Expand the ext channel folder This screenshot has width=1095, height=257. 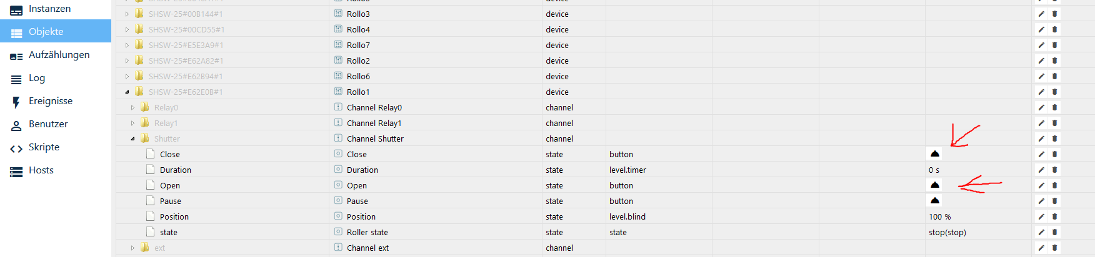(x=132, y=248)
